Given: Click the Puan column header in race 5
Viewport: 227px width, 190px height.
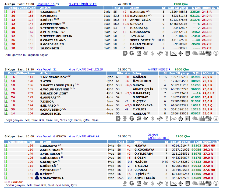Looking at the screenshot, I should [31, 73].
